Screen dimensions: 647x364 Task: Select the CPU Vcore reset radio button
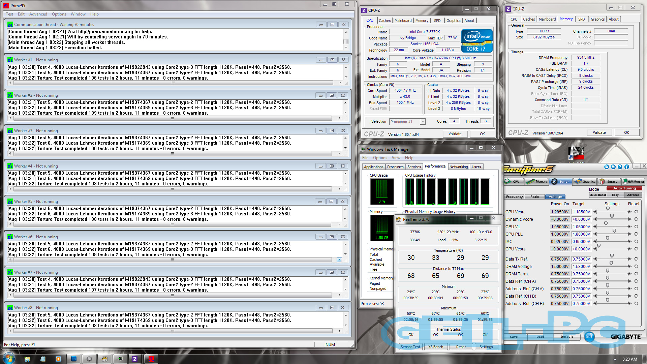(x=636, y=212)
